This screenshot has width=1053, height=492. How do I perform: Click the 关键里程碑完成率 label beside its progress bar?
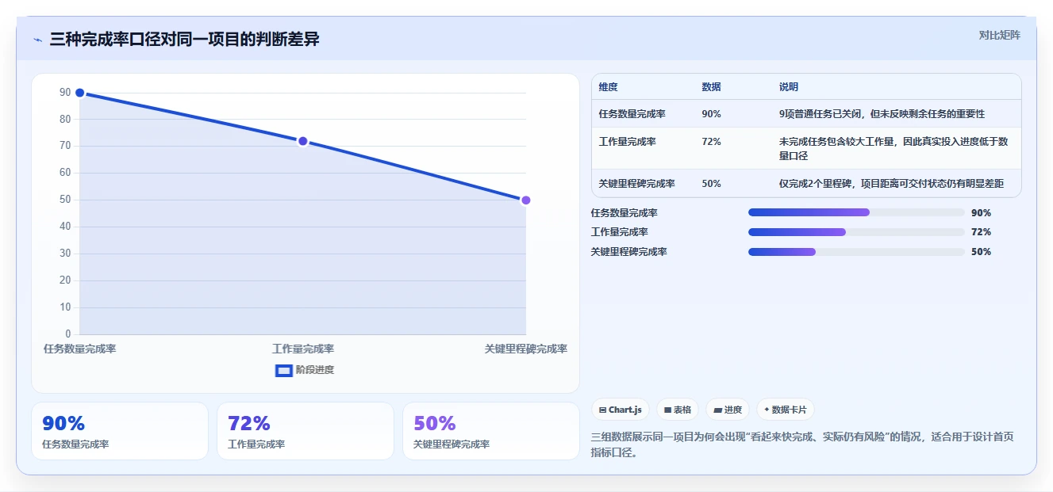click(x=629, y=252)
